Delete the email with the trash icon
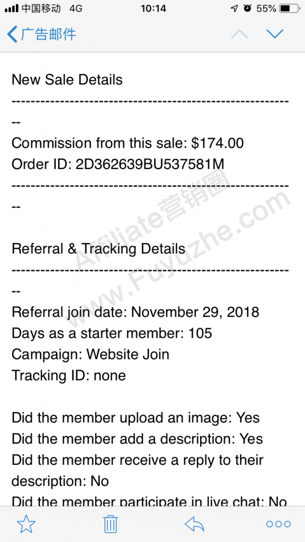The image size is (305, 542). (x=111, y=524)
